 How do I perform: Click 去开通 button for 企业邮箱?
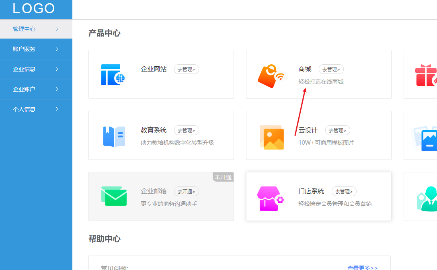pyautogui.click(x=187, y=191)
